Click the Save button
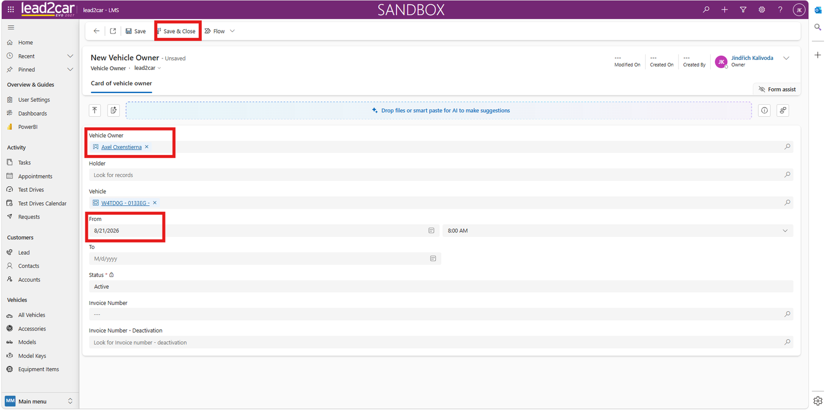The width and height of the screenshot is (827, 410). pos(135,31)
